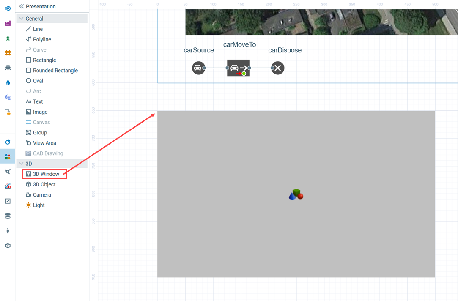Open the Road Traffic Library car icon
The width and height of the screenshot is (458, 301).
[x=8, y=68]
